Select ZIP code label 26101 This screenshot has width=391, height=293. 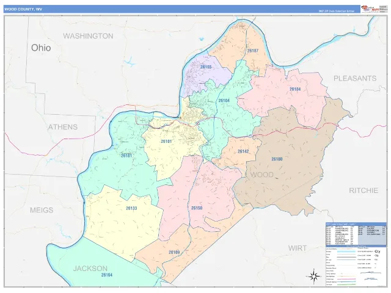166,141
